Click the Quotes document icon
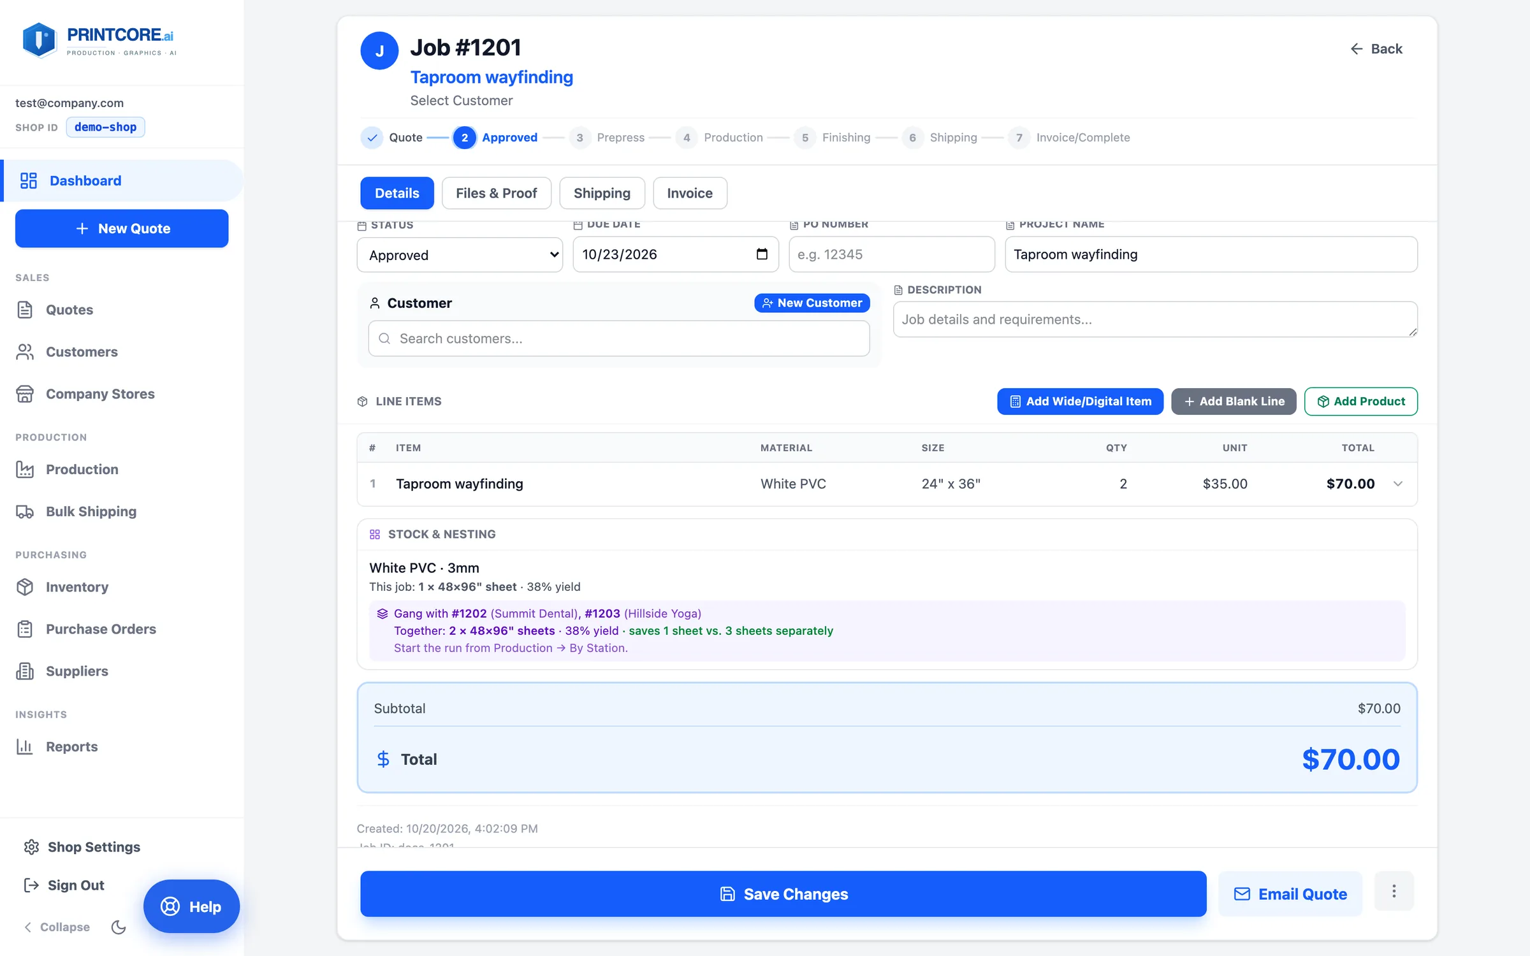The width and height of the screenshot is (1530, 956). (25, 310)
